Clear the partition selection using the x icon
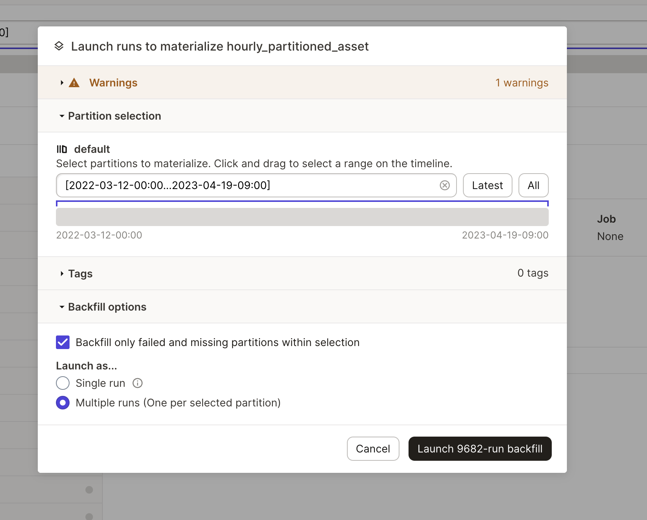Viewport: 647px width, 520px height. coord(444,185)
